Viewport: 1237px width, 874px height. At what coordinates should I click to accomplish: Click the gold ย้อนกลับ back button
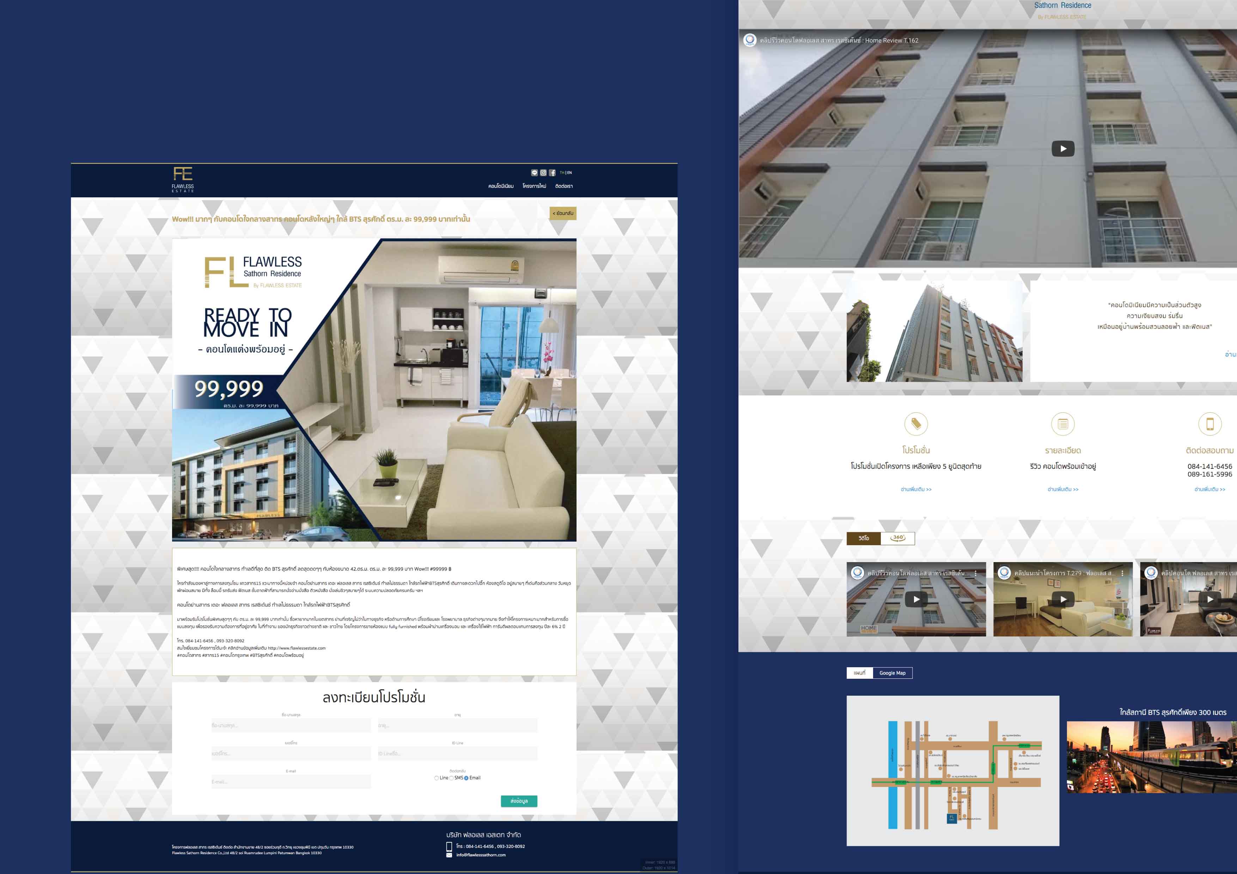(x=563, y=213)
